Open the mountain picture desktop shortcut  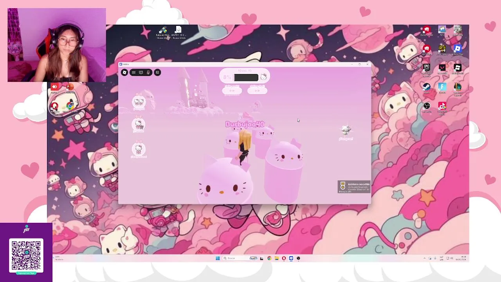point(442,31)
